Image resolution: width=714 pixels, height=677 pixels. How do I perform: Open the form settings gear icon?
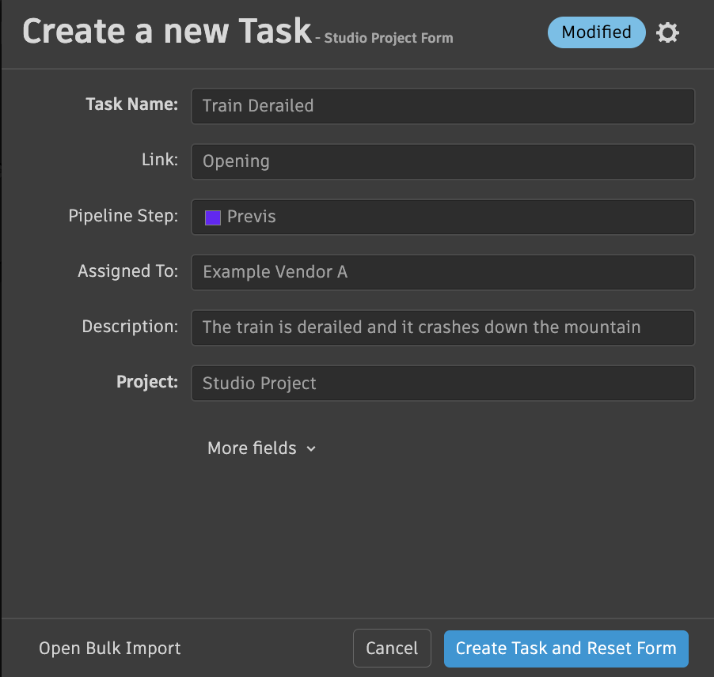(x=668, y=33)
